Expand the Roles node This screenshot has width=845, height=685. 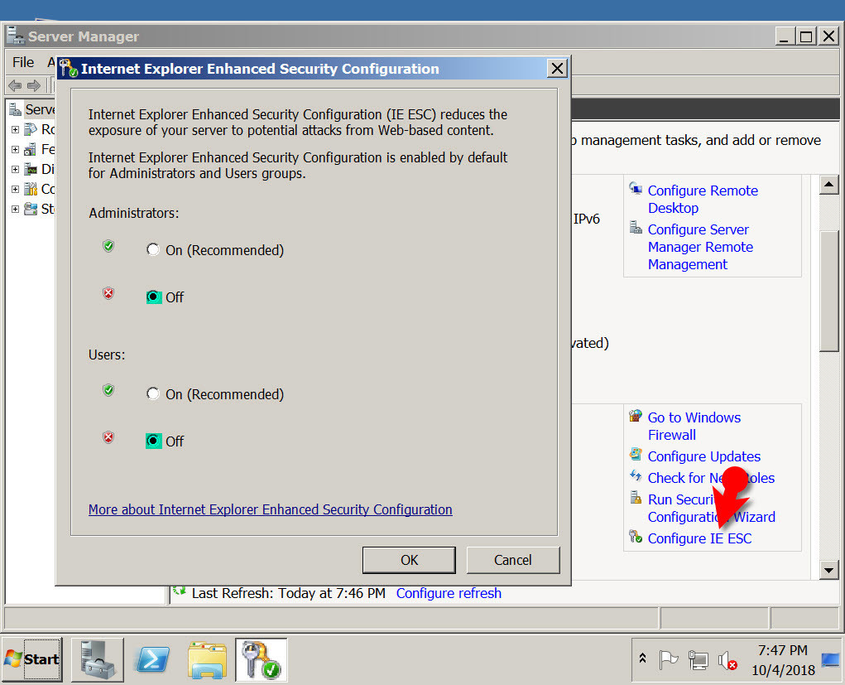(15, 129)
